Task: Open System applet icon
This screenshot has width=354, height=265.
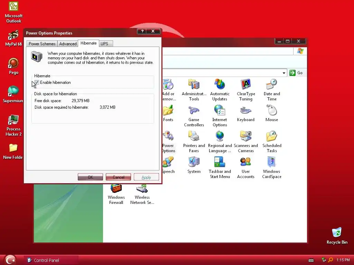Action: click(x=194, y=165)
